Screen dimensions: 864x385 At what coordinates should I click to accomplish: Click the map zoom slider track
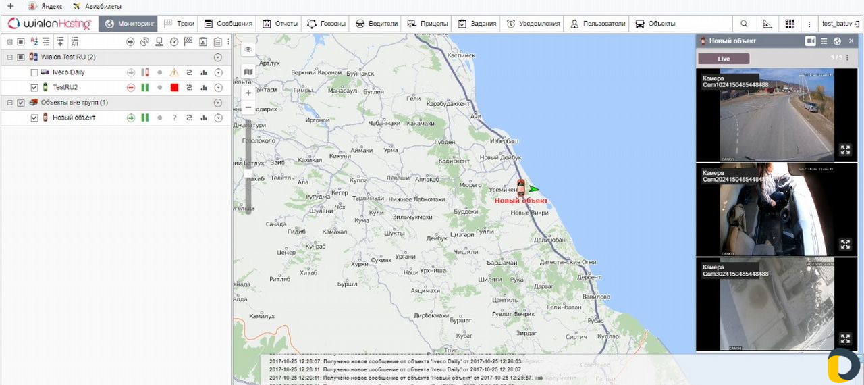click(248, 165)
